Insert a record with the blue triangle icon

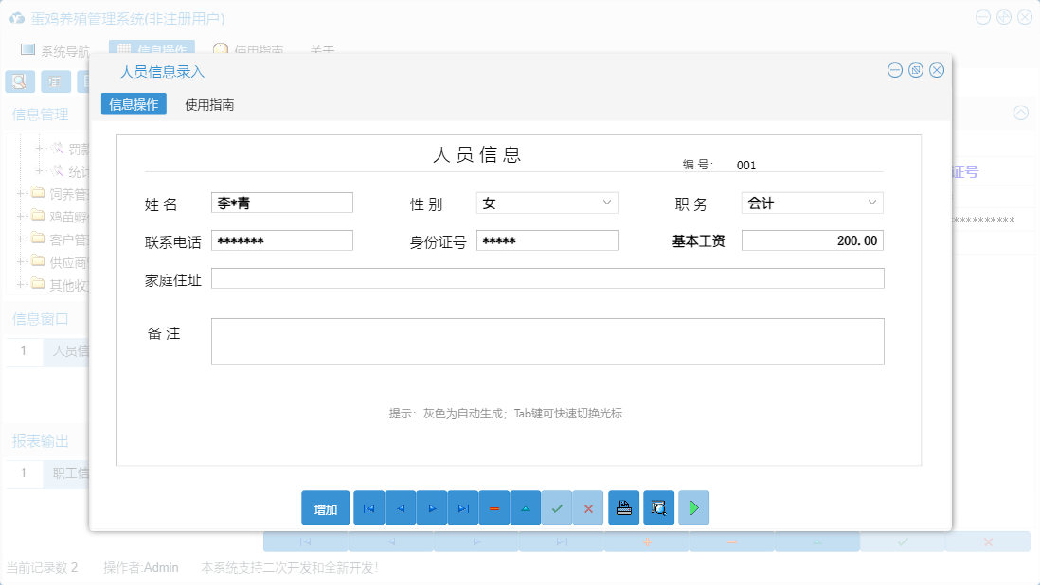(x=525, y=508)
